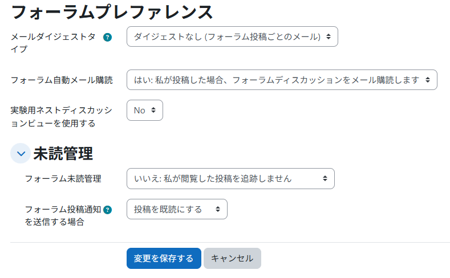The width and height of the screenshot is (450, 278).
Task: Click the arrows on the はい subscription select box
Action: click(428, 80)
